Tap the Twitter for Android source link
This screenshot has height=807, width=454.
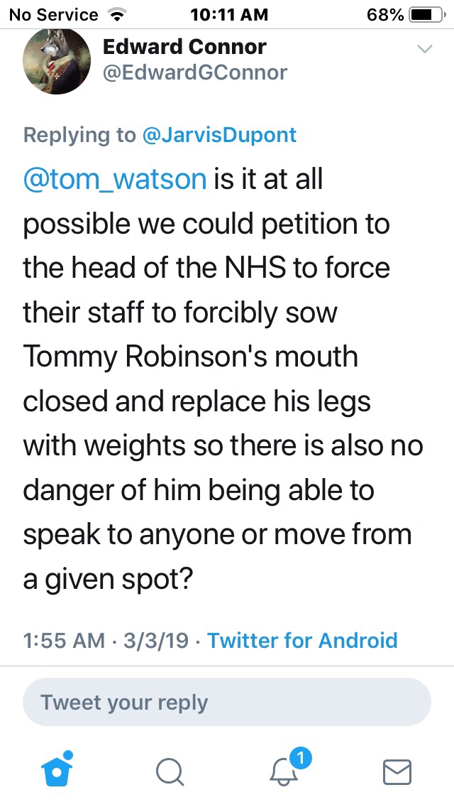302,641
